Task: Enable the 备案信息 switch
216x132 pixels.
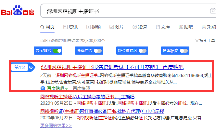Action: (x=184, y=51)
